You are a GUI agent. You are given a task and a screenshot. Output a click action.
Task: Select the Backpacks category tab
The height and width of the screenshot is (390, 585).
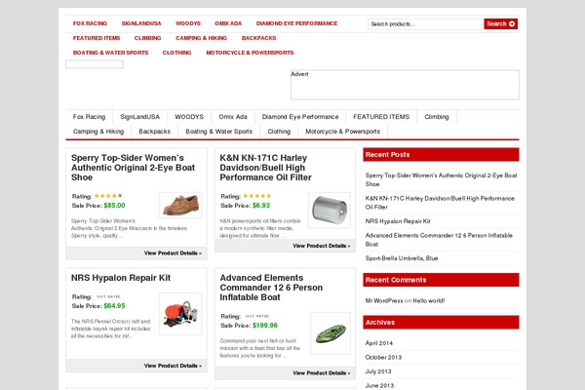click(x=154, y=132)
